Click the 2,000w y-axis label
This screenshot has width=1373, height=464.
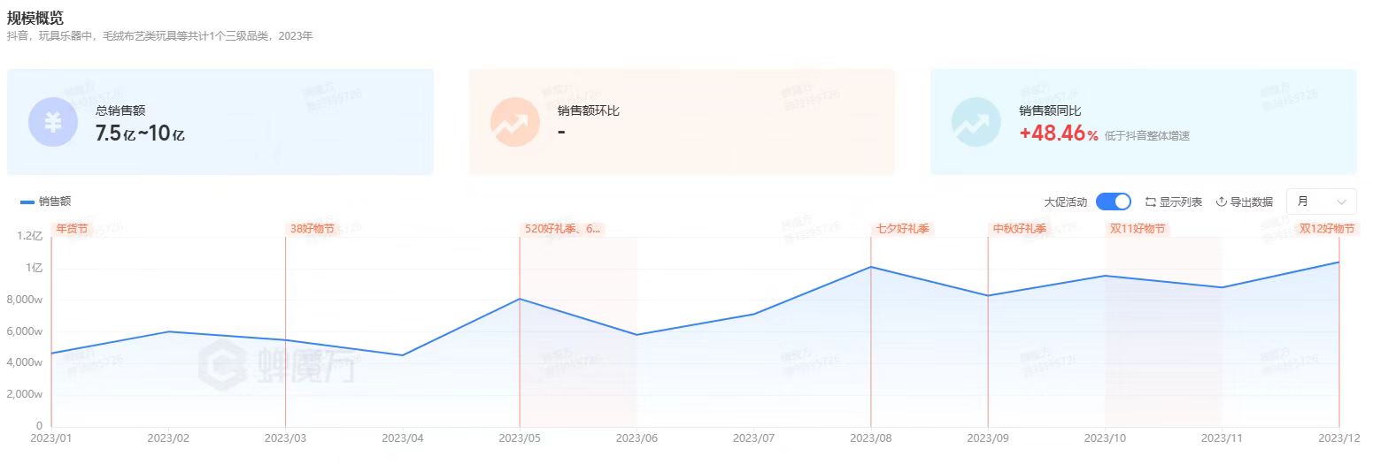pos(25,394)
